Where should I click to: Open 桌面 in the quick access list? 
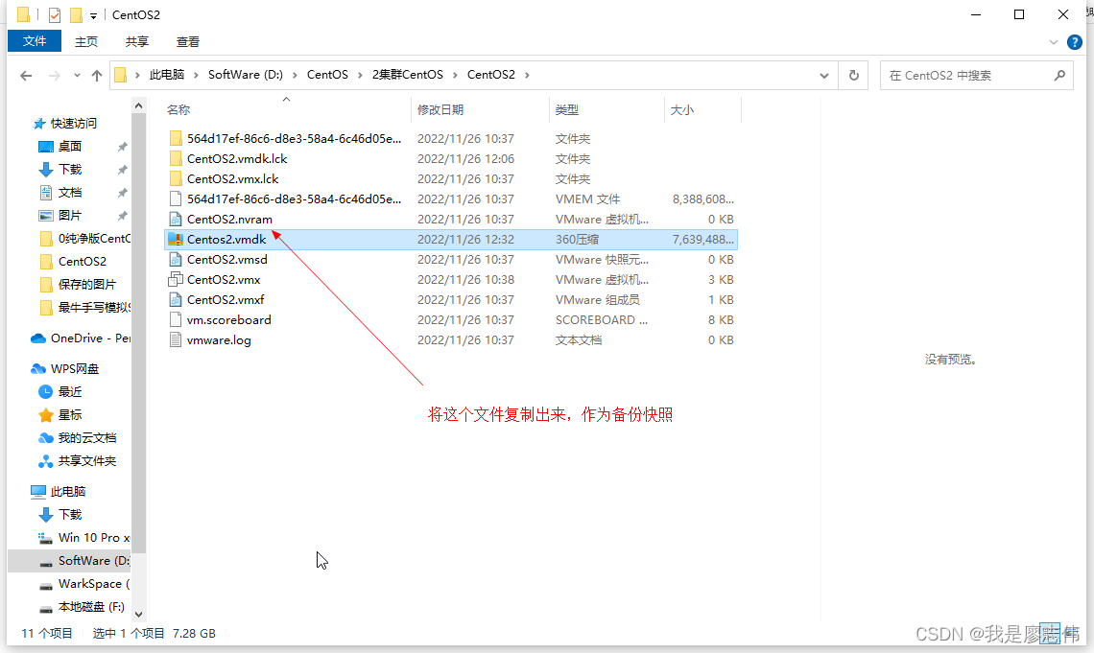(70, 147)
